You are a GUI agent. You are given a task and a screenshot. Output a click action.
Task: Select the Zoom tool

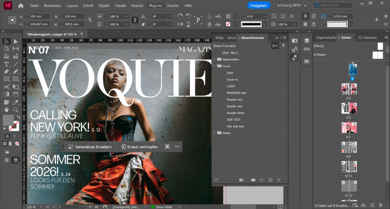(16, 109)
